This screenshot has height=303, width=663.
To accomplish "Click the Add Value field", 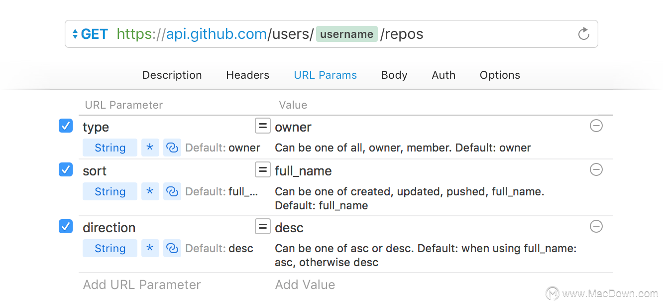I will pyautogui.click(x=305, y=285).
